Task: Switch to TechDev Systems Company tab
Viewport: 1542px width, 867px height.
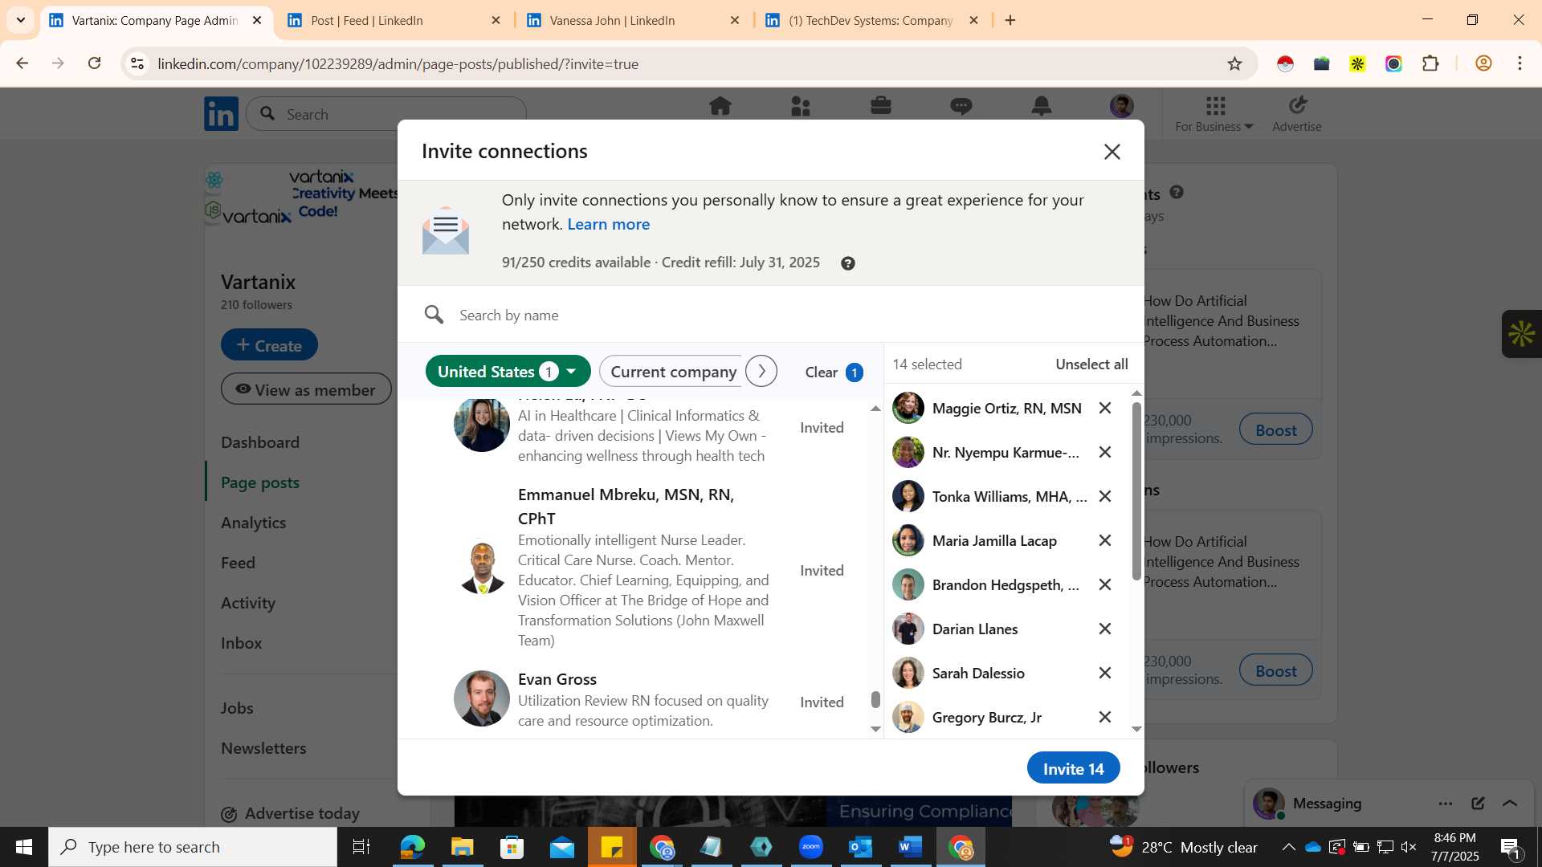Action: (871, 21)
